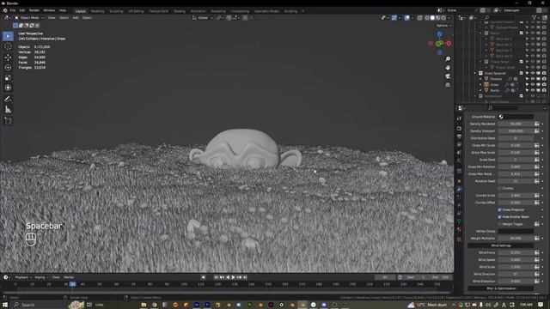
Task: Select the Cursor tool
Action: (8, 46)
